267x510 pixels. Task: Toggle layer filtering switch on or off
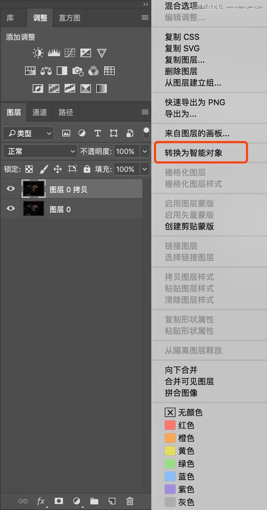146,133
